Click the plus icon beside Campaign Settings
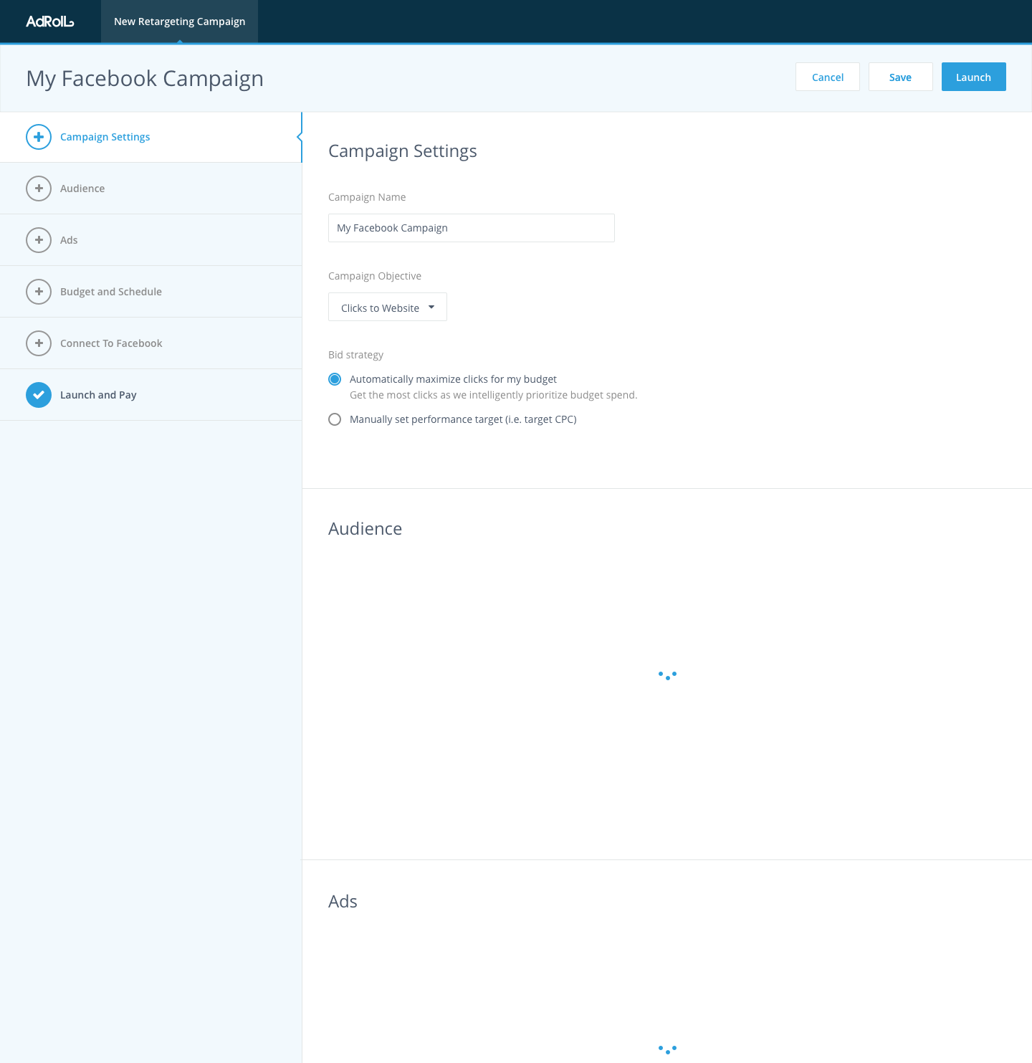The width and height of the screenshot is (1032, 1063). (39, 137)
